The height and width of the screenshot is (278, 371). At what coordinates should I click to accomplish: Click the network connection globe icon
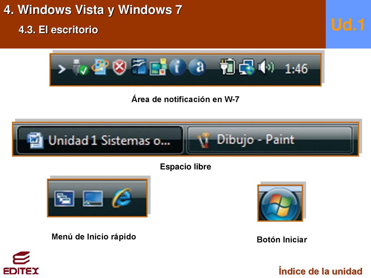click(246, 67)
